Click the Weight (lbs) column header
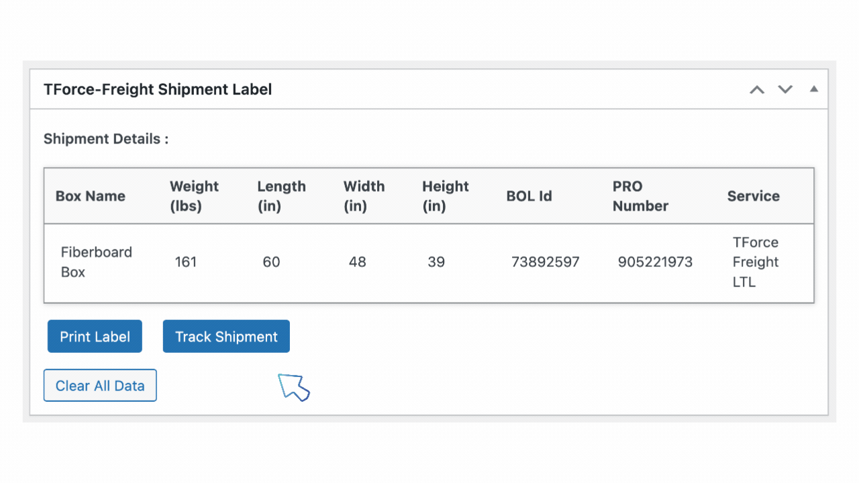This screenshot has height=483, width=859. point(194,196)
